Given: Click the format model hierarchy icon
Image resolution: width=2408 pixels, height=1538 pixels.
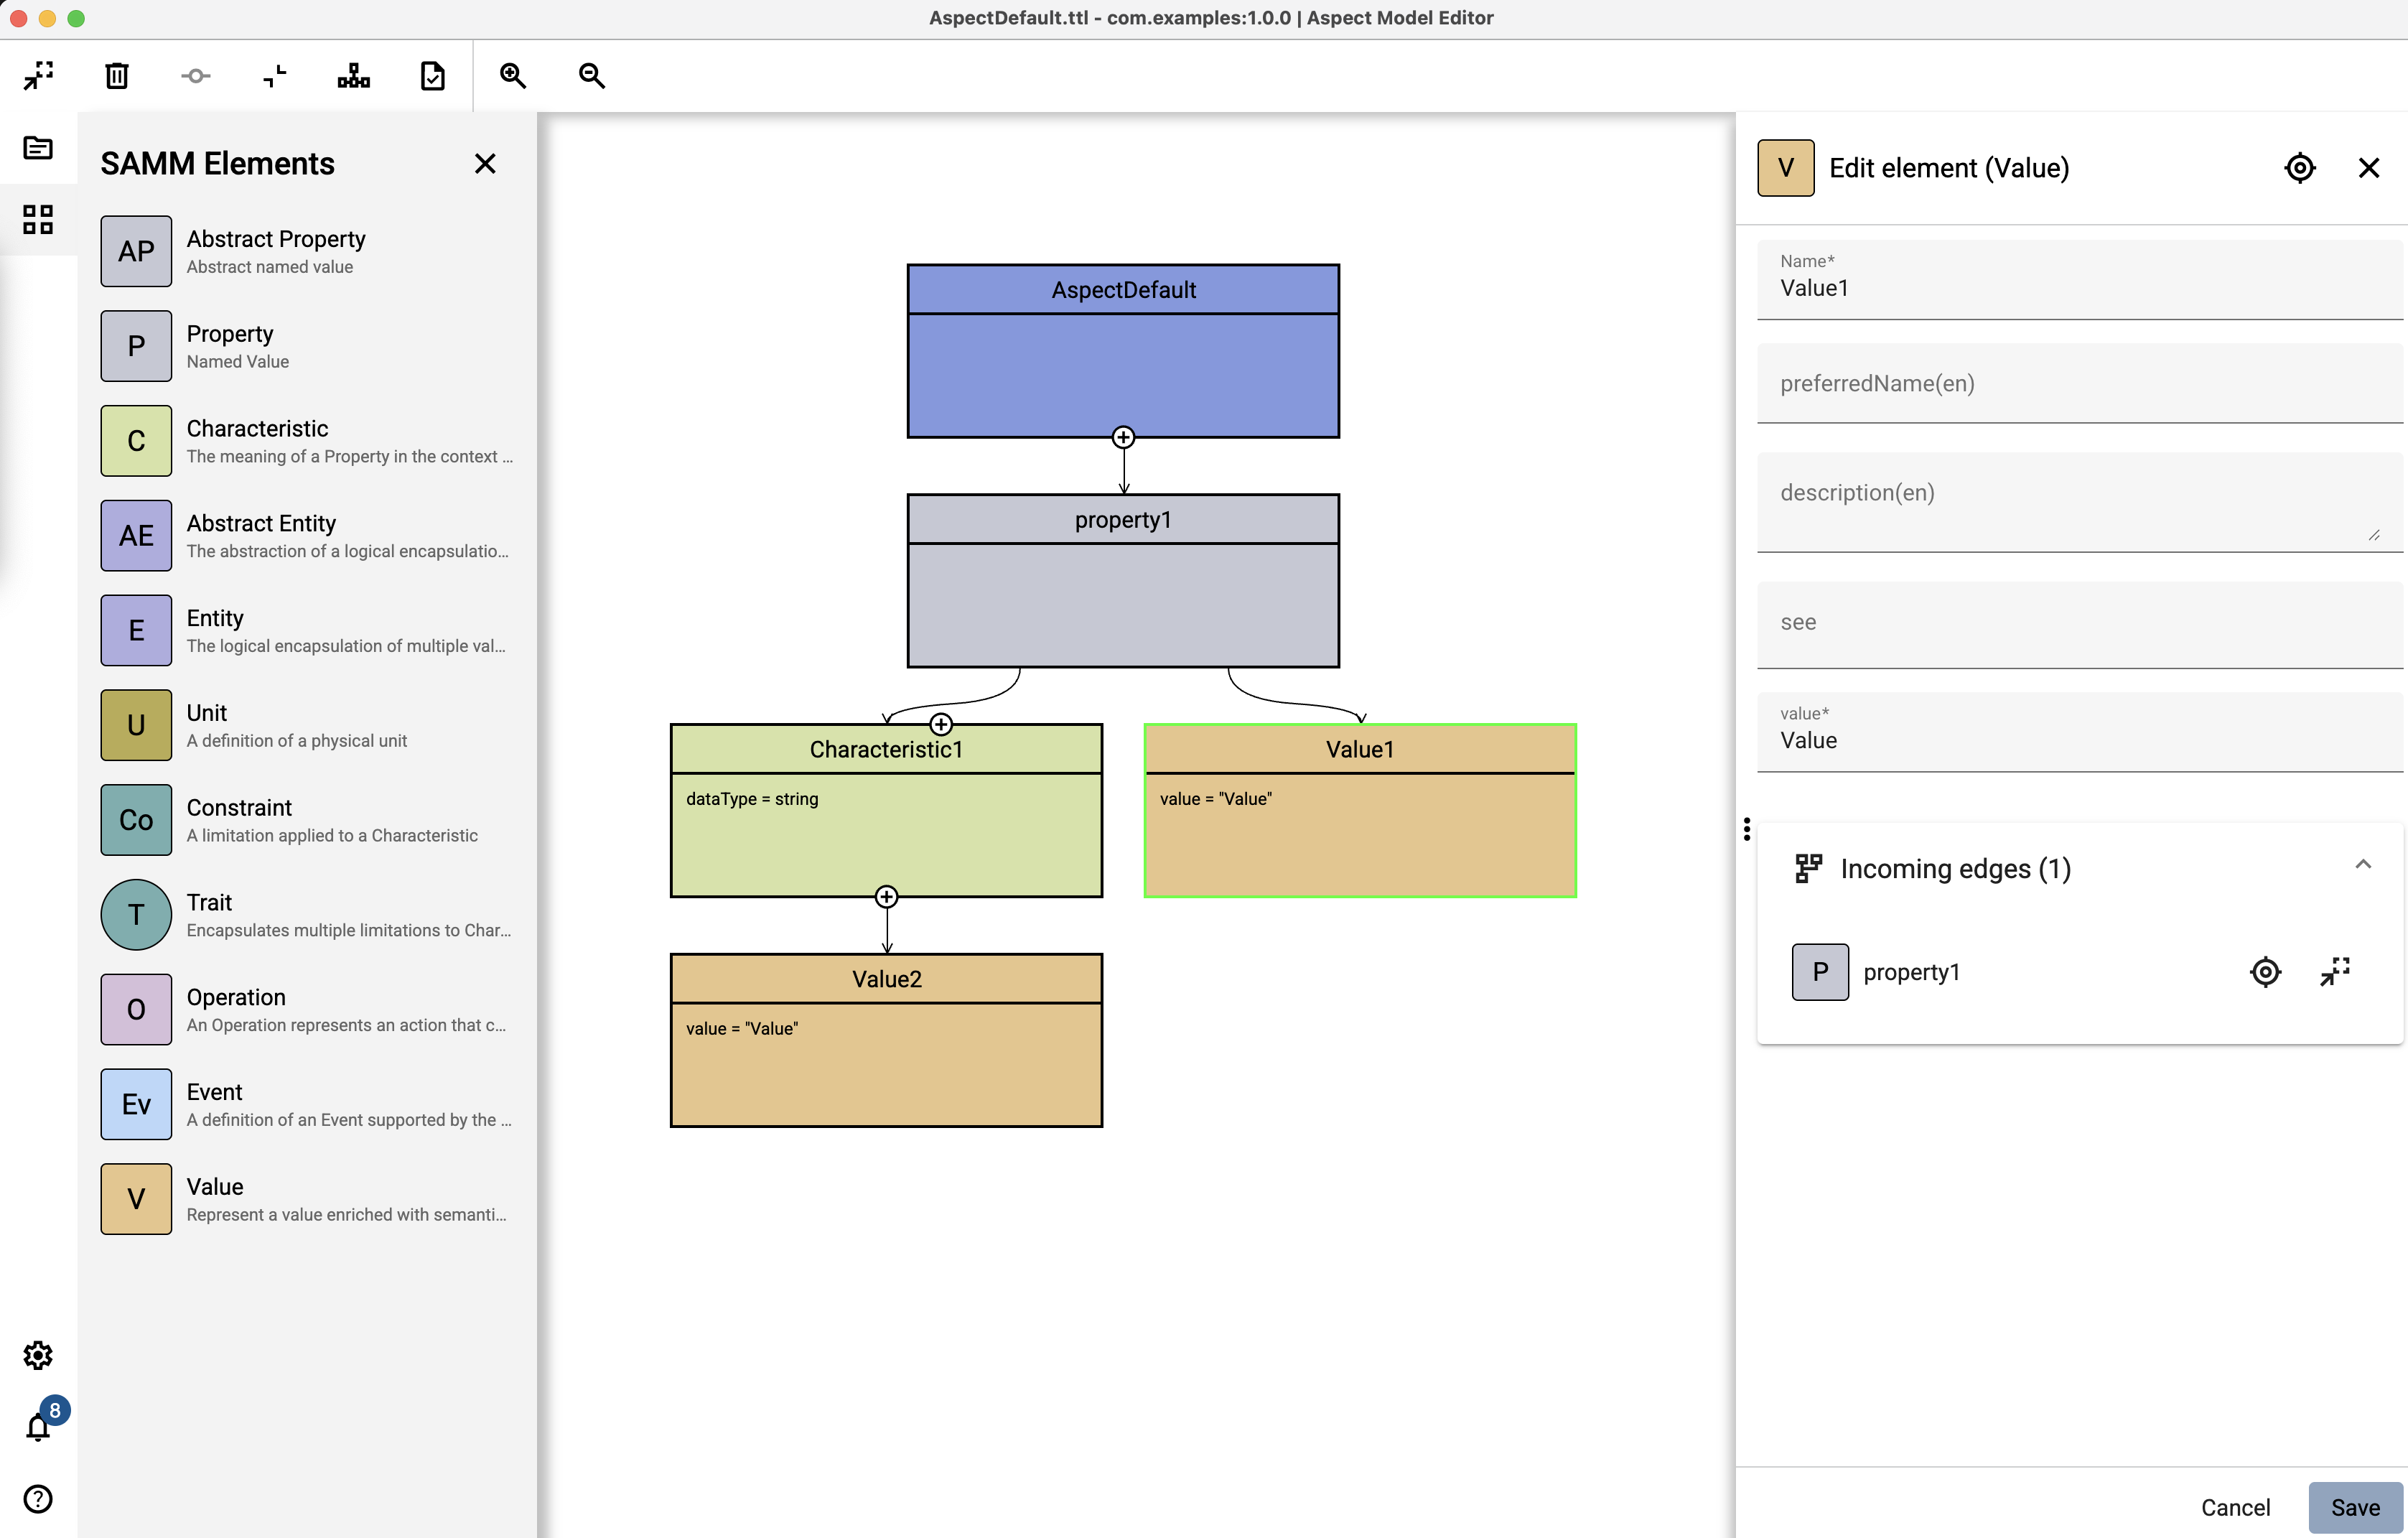Looking at the screenshot, I should point(353,76).
